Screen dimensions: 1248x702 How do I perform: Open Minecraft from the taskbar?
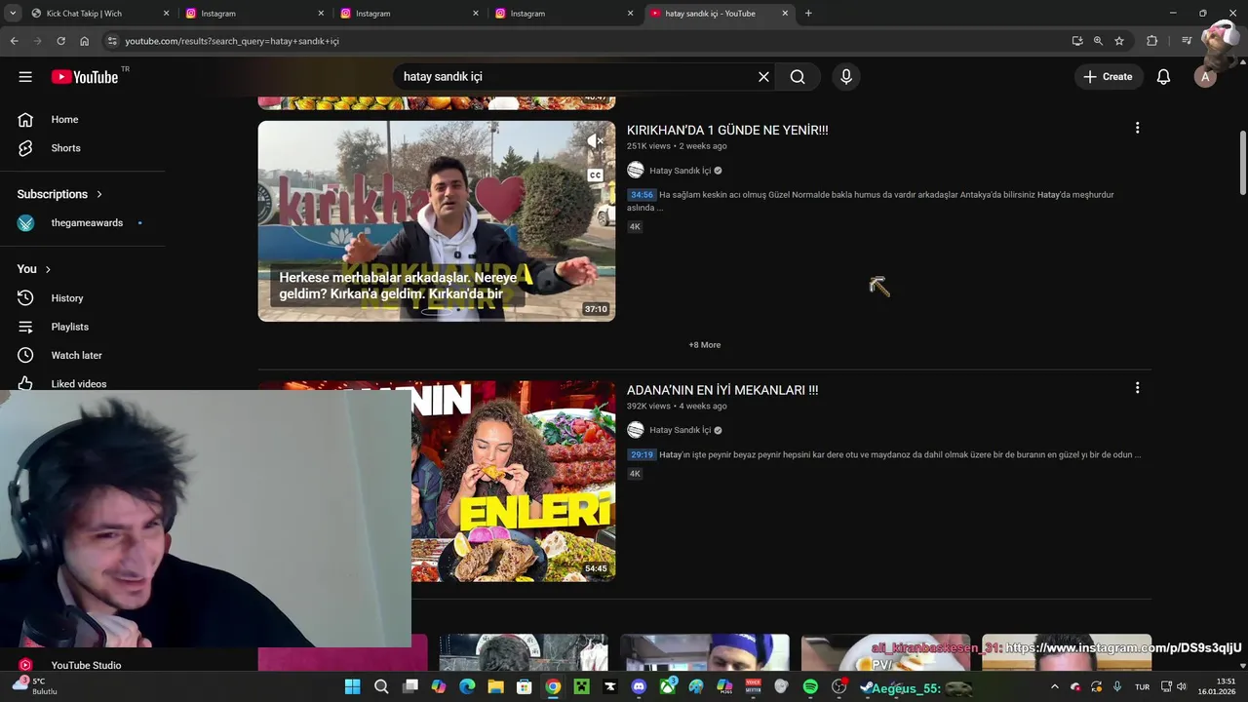point(581,686)
